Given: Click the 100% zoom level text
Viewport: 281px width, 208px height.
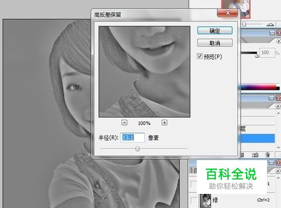Looking at the screenshot, I should coord(144,123).
